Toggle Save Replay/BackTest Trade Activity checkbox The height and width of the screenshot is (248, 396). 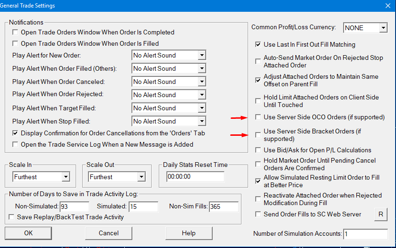point(12,217)
